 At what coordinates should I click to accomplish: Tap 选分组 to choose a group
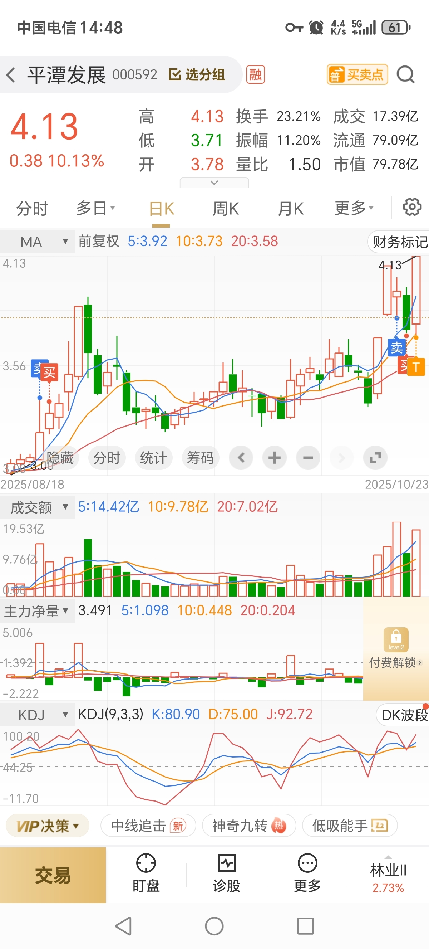click(x=197, y=75)
